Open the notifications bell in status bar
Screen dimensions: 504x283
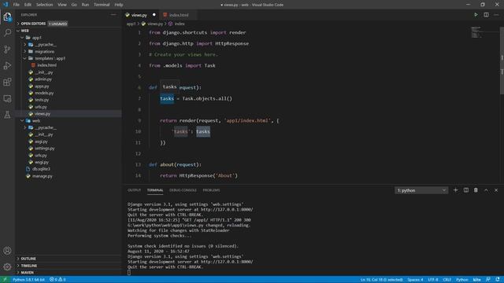click(x=498, y=280)
